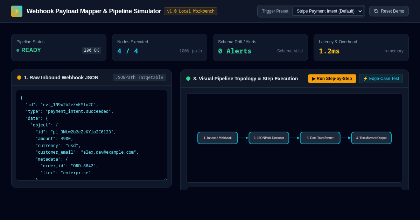
Task: Click the In-memory label
Action: [x=393, y=51]
